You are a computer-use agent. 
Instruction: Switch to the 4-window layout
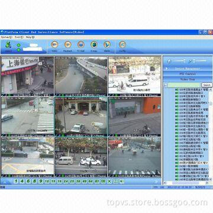[x=22, y=181]
